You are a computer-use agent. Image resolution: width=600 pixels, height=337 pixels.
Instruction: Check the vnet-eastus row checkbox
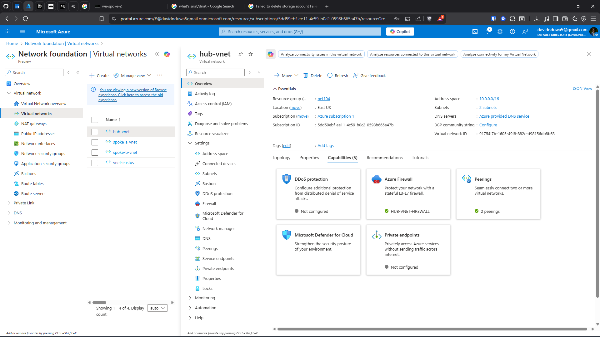pos(95,163)
